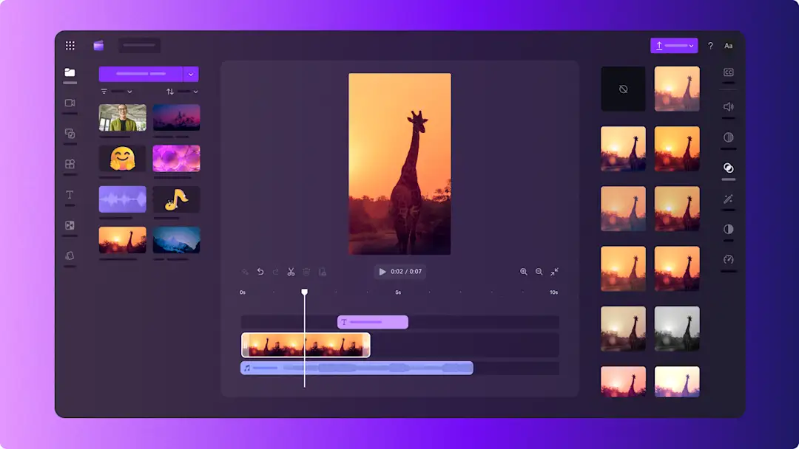Select the Text panel in the left sidebar
799x449 pixels.
point(70,195)
